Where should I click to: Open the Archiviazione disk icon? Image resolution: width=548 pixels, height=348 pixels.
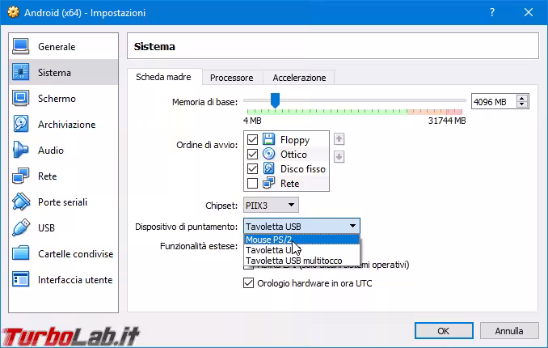pyautogui.click(x=21, y=125)
